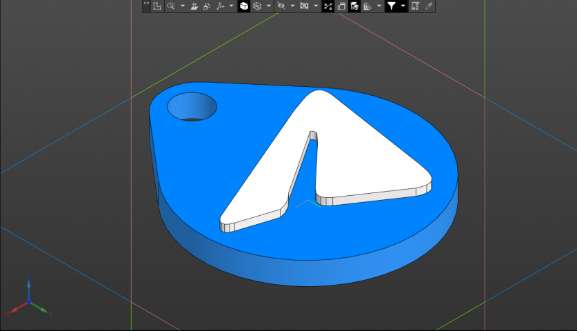Expand the show-objects dropdown arrow
This screenshot has width=577, height=331.
coord(316,6)
